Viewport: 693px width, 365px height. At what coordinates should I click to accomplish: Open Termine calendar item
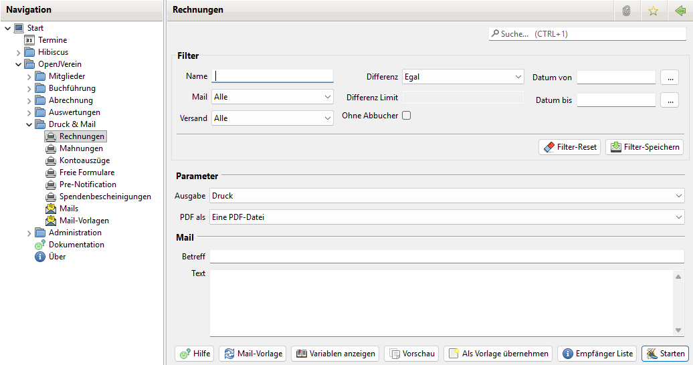[x=52, y=40]
